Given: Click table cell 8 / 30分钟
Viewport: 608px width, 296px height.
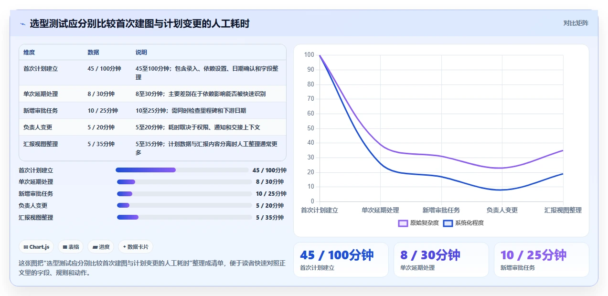Looking at the screenshot, I should [x=101, y=94].
